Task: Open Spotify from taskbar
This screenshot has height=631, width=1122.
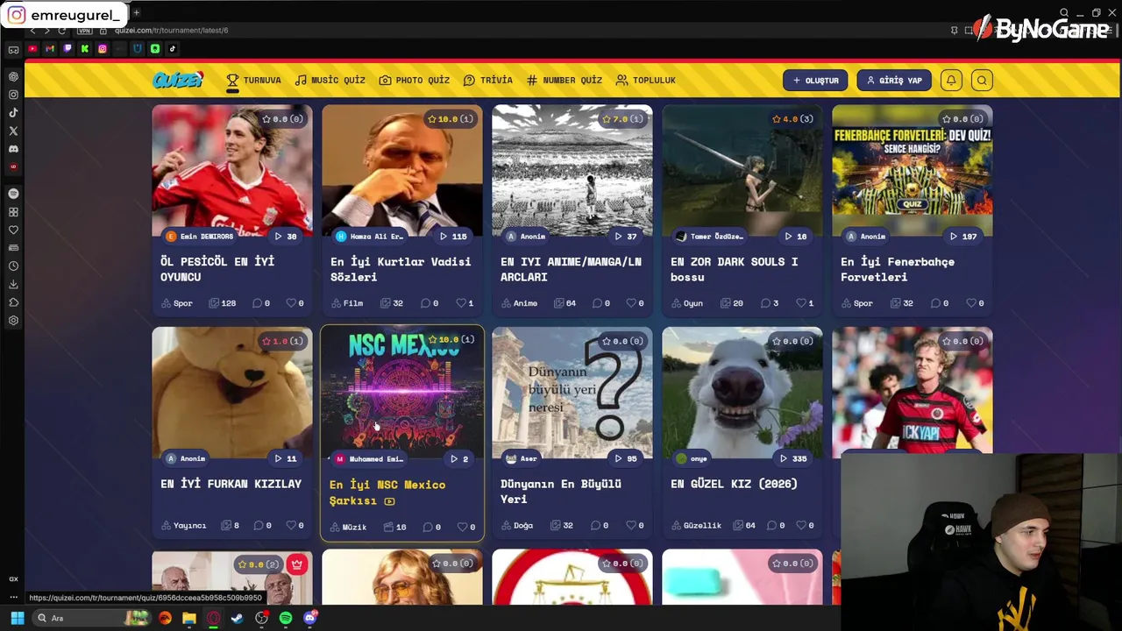Action: pyautogui.click(x=286, y=618)
